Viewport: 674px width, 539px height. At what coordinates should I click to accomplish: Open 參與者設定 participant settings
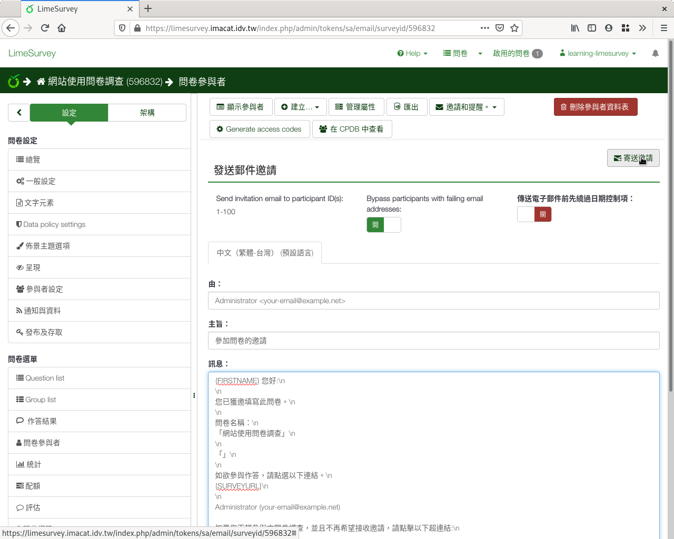tap(100, 289)
